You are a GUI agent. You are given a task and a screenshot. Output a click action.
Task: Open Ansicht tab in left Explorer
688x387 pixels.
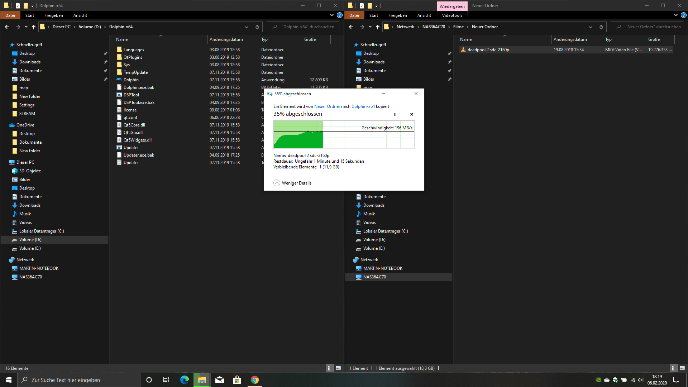80,15
